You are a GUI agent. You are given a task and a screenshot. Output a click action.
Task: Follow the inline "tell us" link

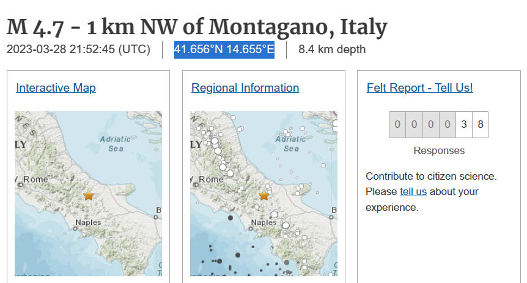click(413, 192)
